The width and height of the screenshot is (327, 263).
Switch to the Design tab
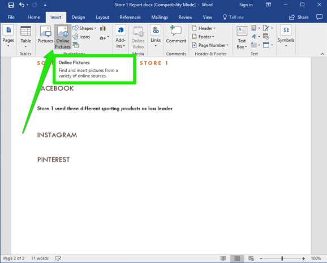tap(79, 18)
